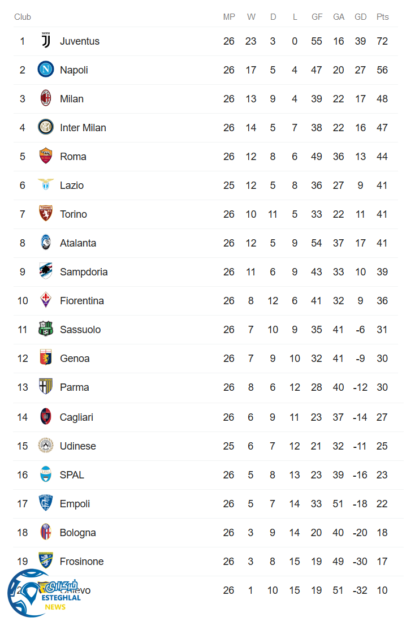Select the Sampdoria crest icon

(x=46, y=272)
